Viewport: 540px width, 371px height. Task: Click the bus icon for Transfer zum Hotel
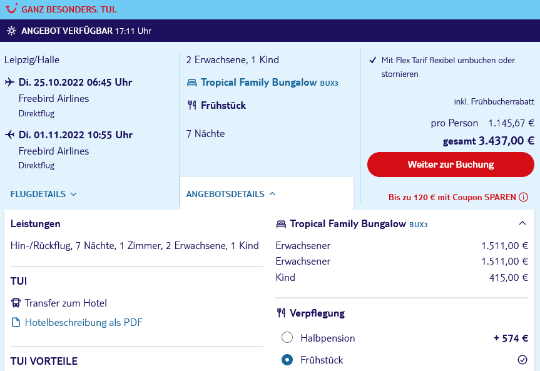16,303
